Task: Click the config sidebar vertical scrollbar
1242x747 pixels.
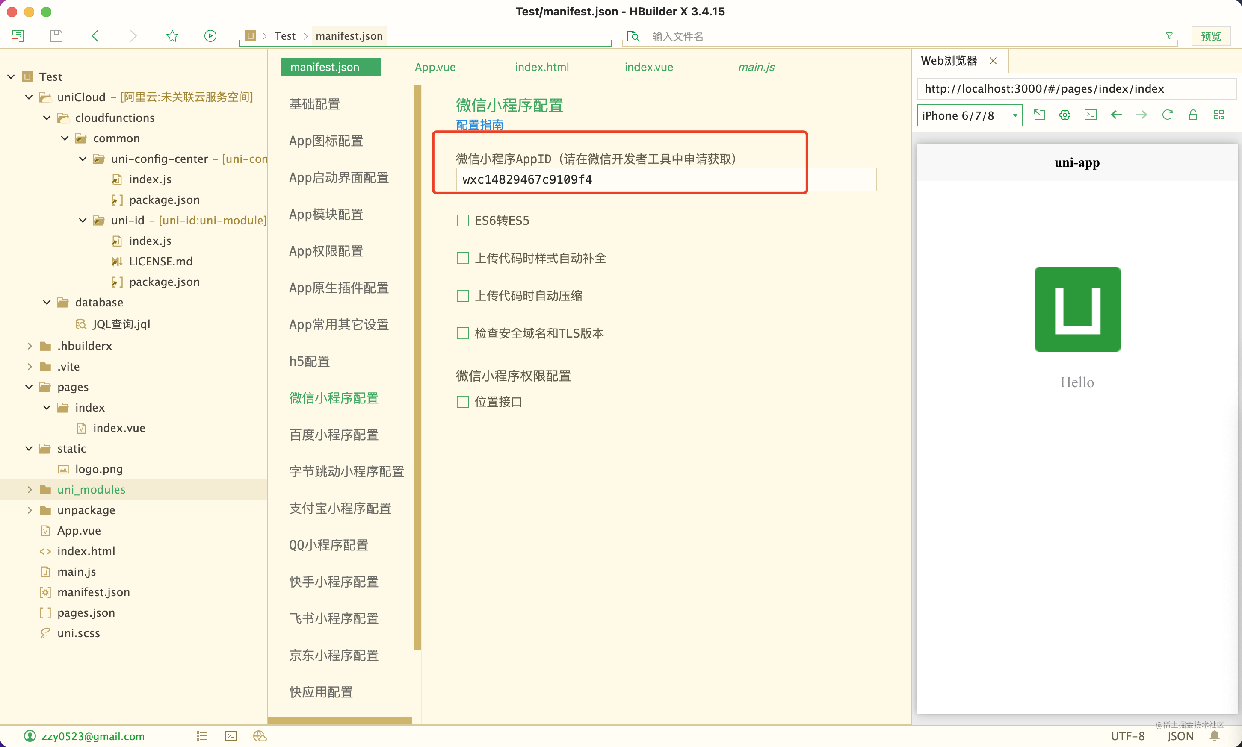Action: click(x=417, y=368)
